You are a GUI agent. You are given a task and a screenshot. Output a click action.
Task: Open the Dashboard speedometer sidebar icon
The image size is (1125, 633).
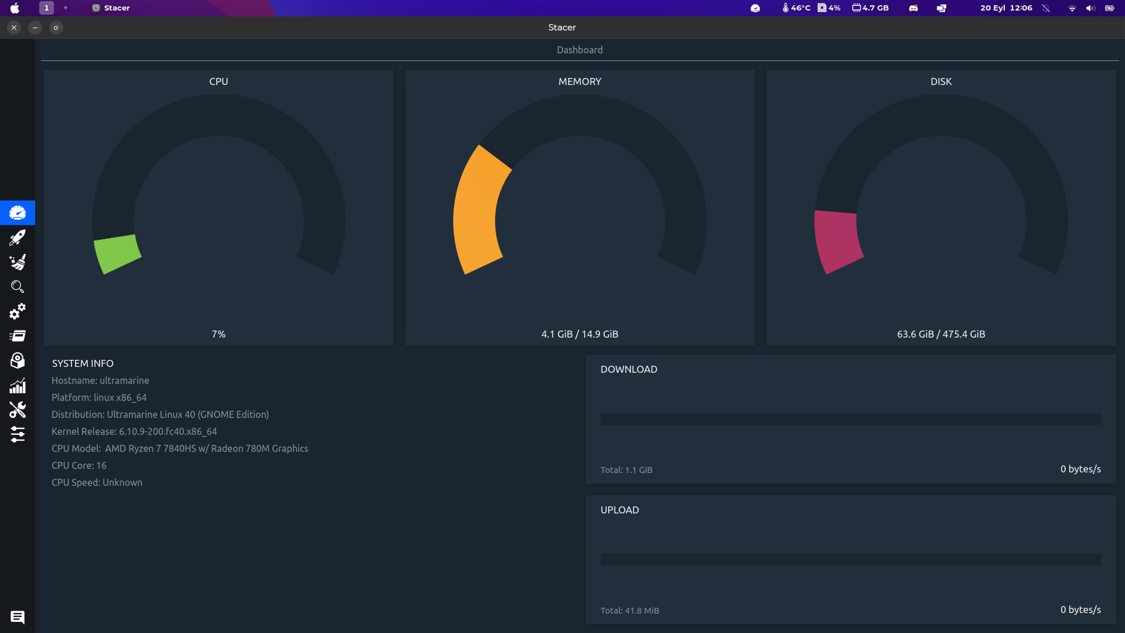[x=18, y=213]
